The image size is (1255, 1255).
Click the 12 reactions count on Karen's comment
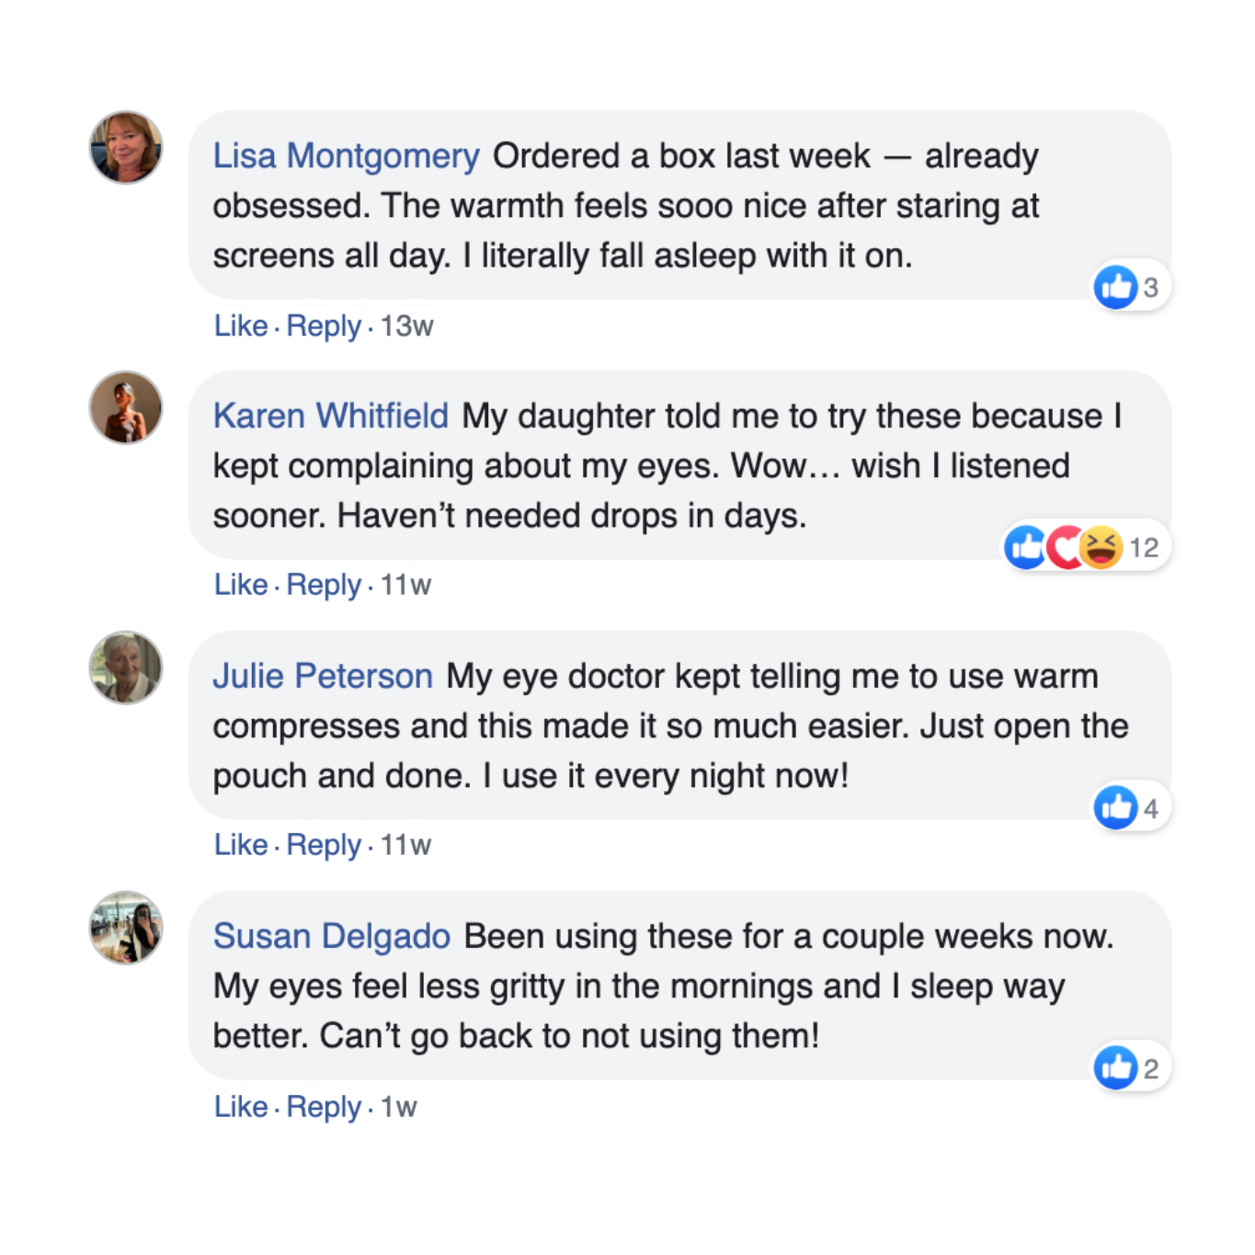[x=1144, y=548]
